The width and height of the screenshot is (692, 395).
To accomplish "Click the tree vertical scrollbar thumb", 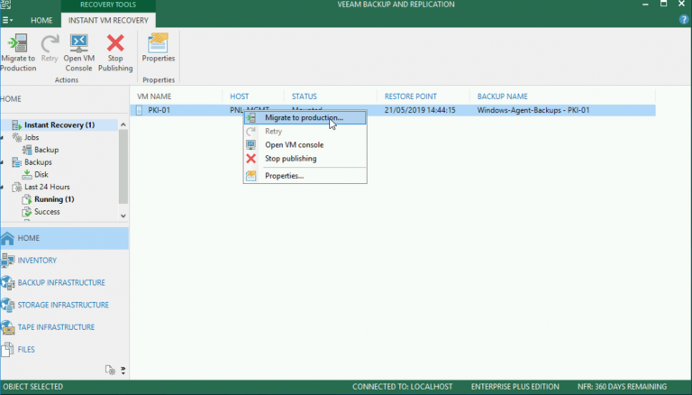I will point(123,167).
